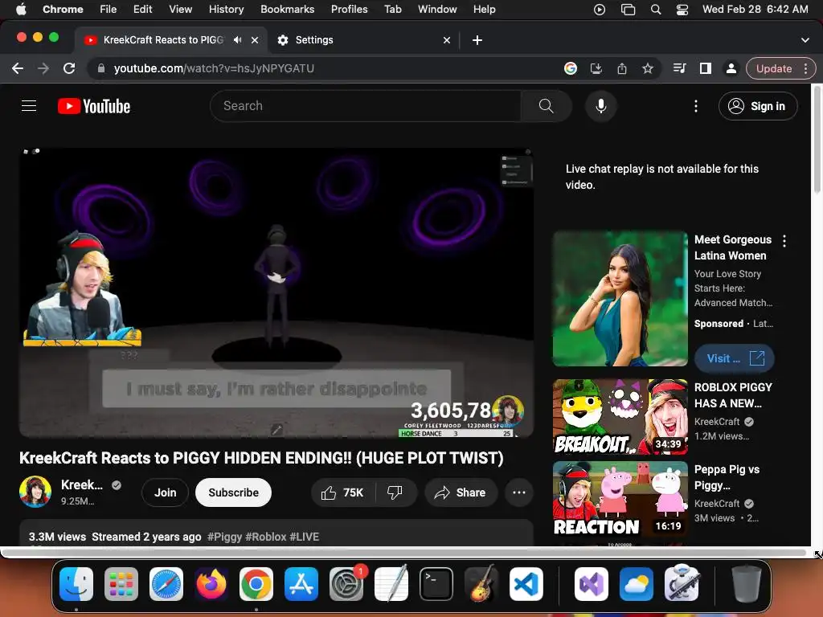Bookmark this page with the star

tap(648, 68)
